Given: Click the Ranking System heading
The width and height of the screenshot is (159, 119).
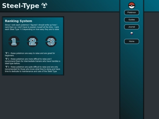Looking at the screenshot, I should click(x=19, y=21).
